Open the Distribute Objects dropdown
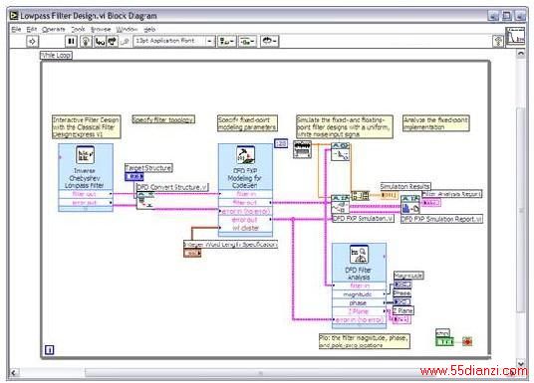534x383 pixels. 248,42
